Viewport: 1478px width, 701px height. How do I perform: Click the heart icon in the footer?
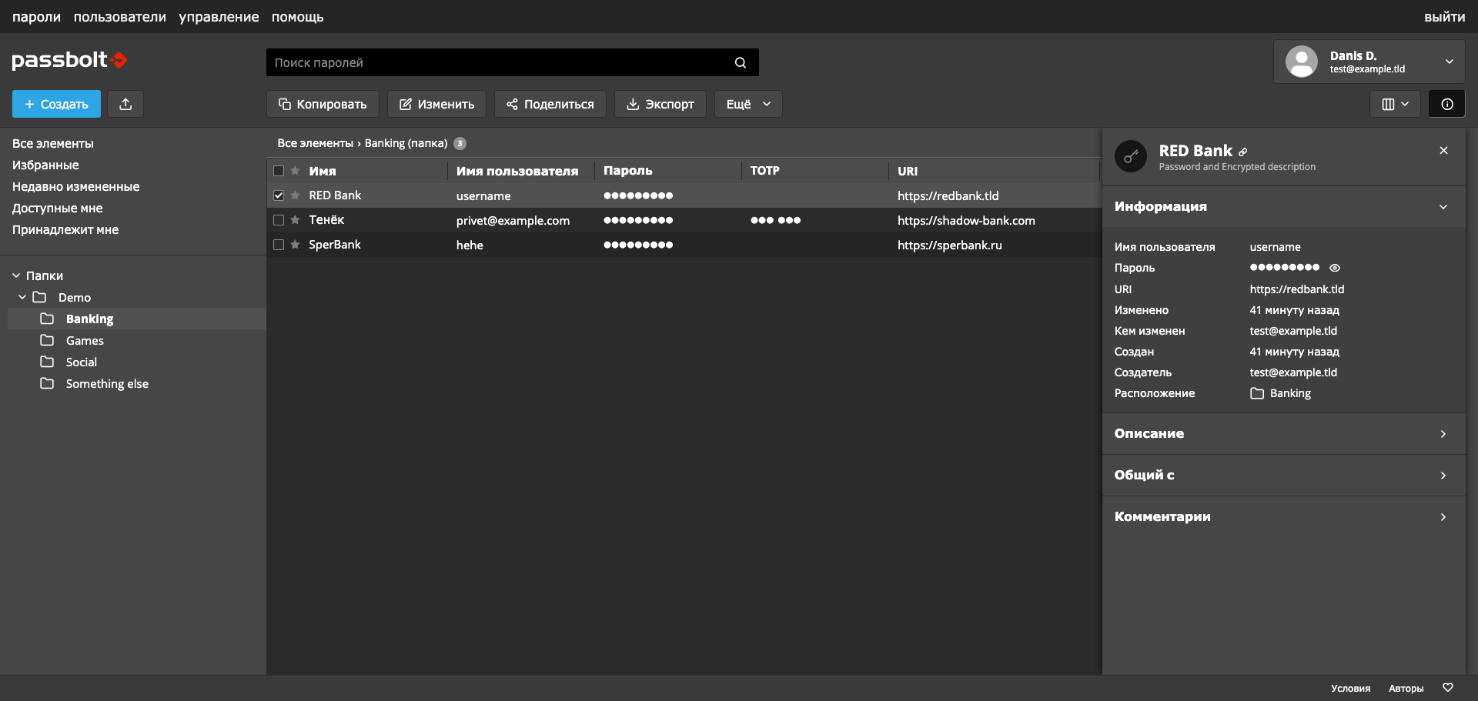coord(1447,688)
